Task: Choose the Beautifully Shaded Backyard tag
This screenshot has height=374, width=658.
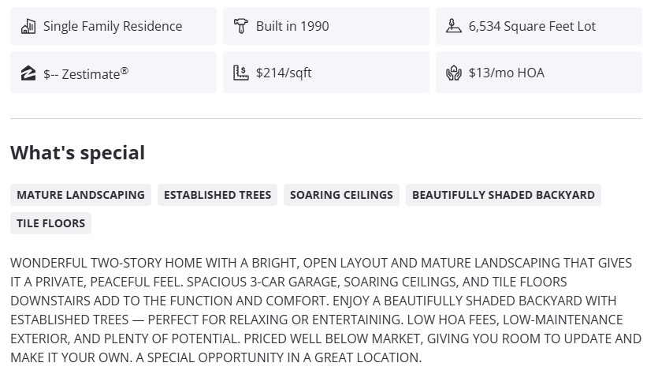Action: pyautogui.click(x=504, y=195)
